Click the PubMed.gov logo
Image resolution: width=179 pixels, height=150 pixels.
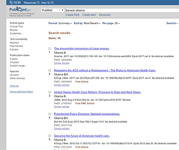tap(20, 9)
